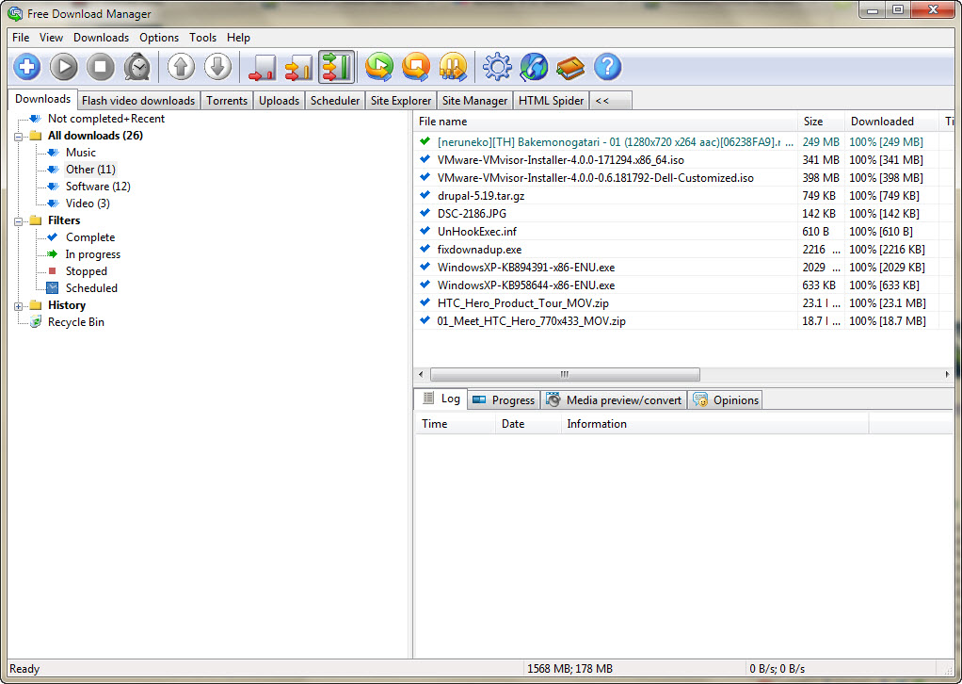Expand the History tree node
This screenshot has width=962, height=684.
coord(19,306)
